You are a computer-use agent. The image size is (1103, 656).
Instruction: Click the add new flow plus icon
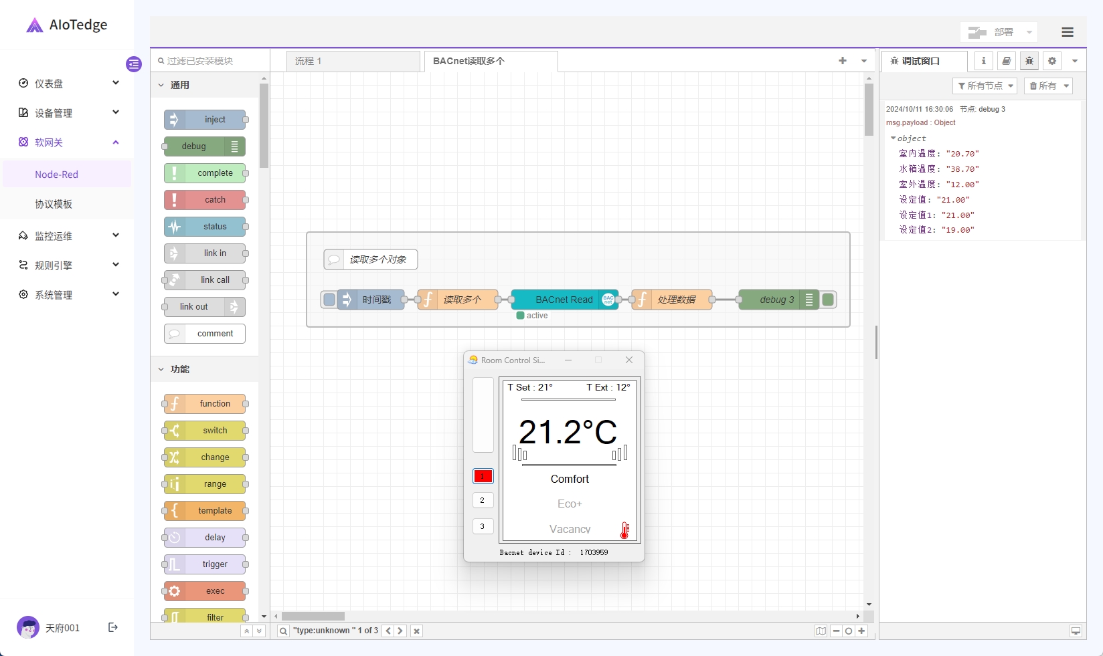pyautogui.click(x=843, y=61)
